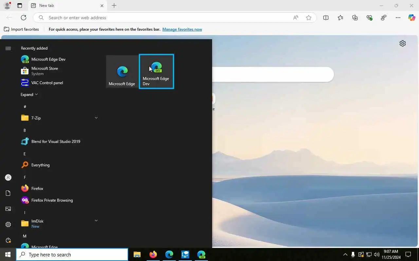The height and width of the screenshot is (261, 419).
Task: Click the taskbar search box
Action: coord(72,254)
